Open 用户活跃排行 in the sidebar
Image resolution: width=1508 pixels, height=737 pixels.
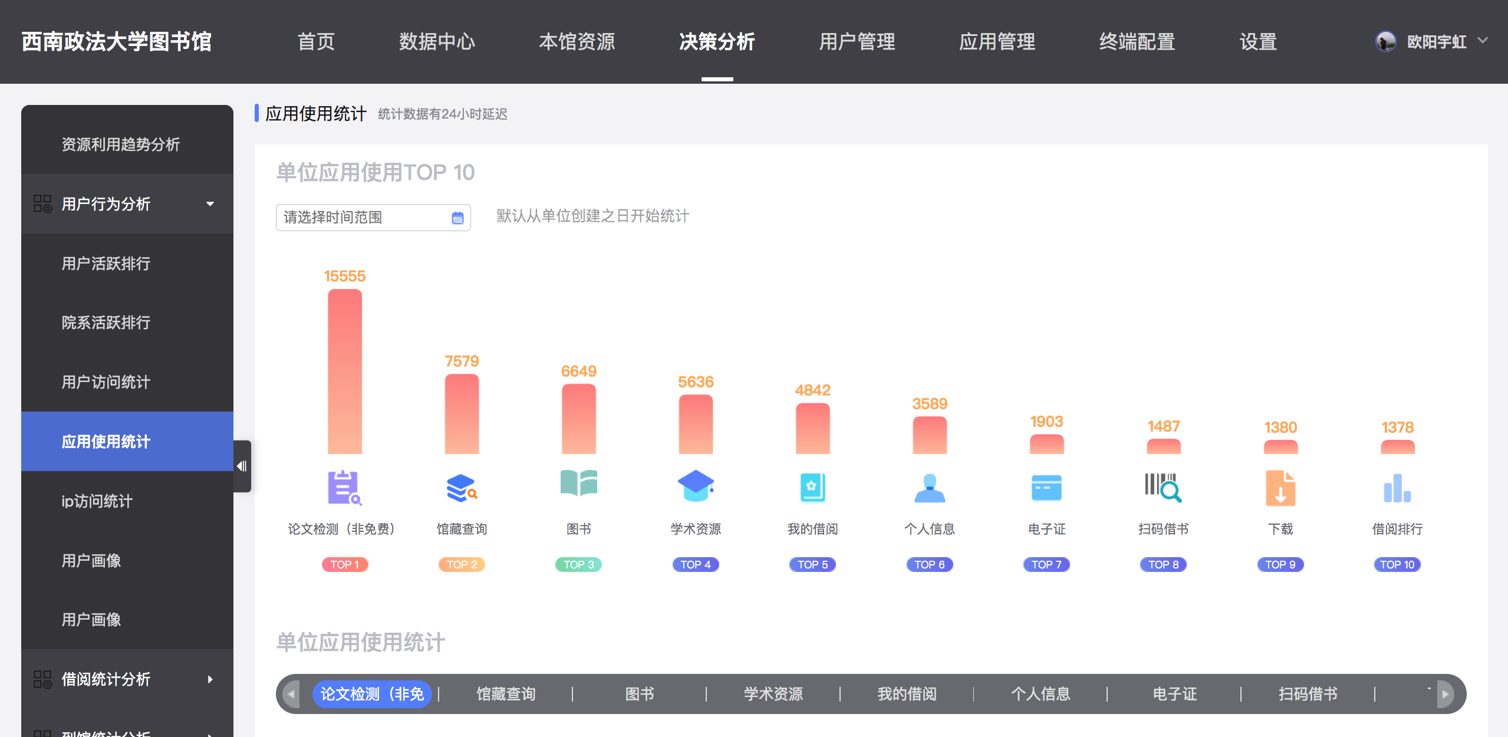click(106, 264)
